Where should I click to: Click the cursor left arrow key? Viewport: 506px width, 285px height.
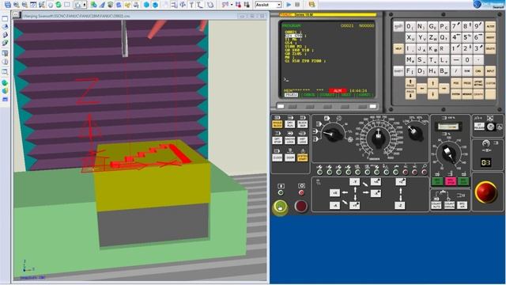[421, 88]
